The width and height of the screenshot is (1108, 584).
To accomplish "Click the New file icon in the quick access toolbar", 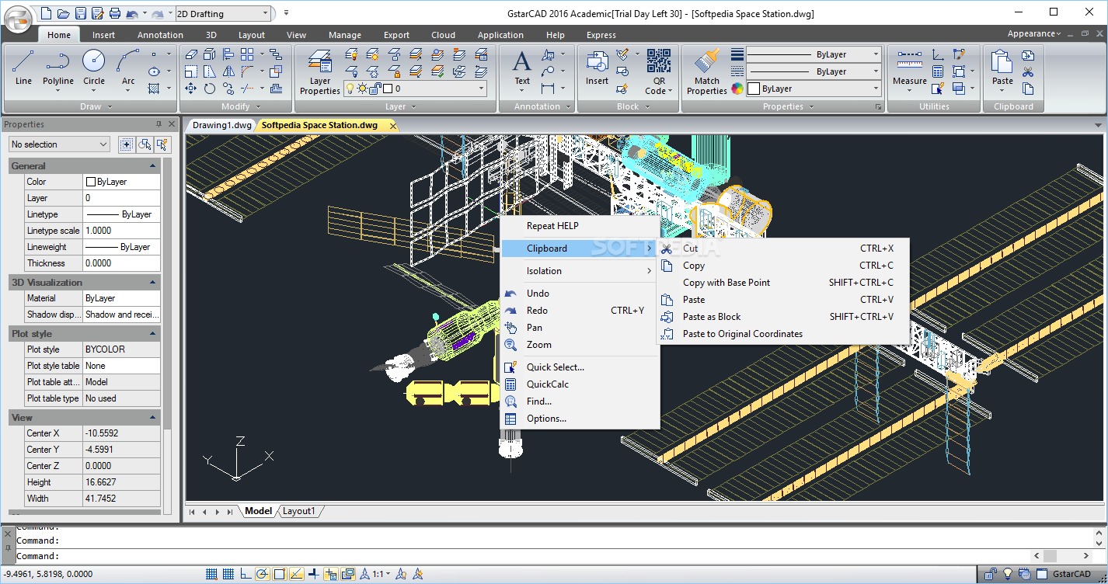I will point(46,13).
